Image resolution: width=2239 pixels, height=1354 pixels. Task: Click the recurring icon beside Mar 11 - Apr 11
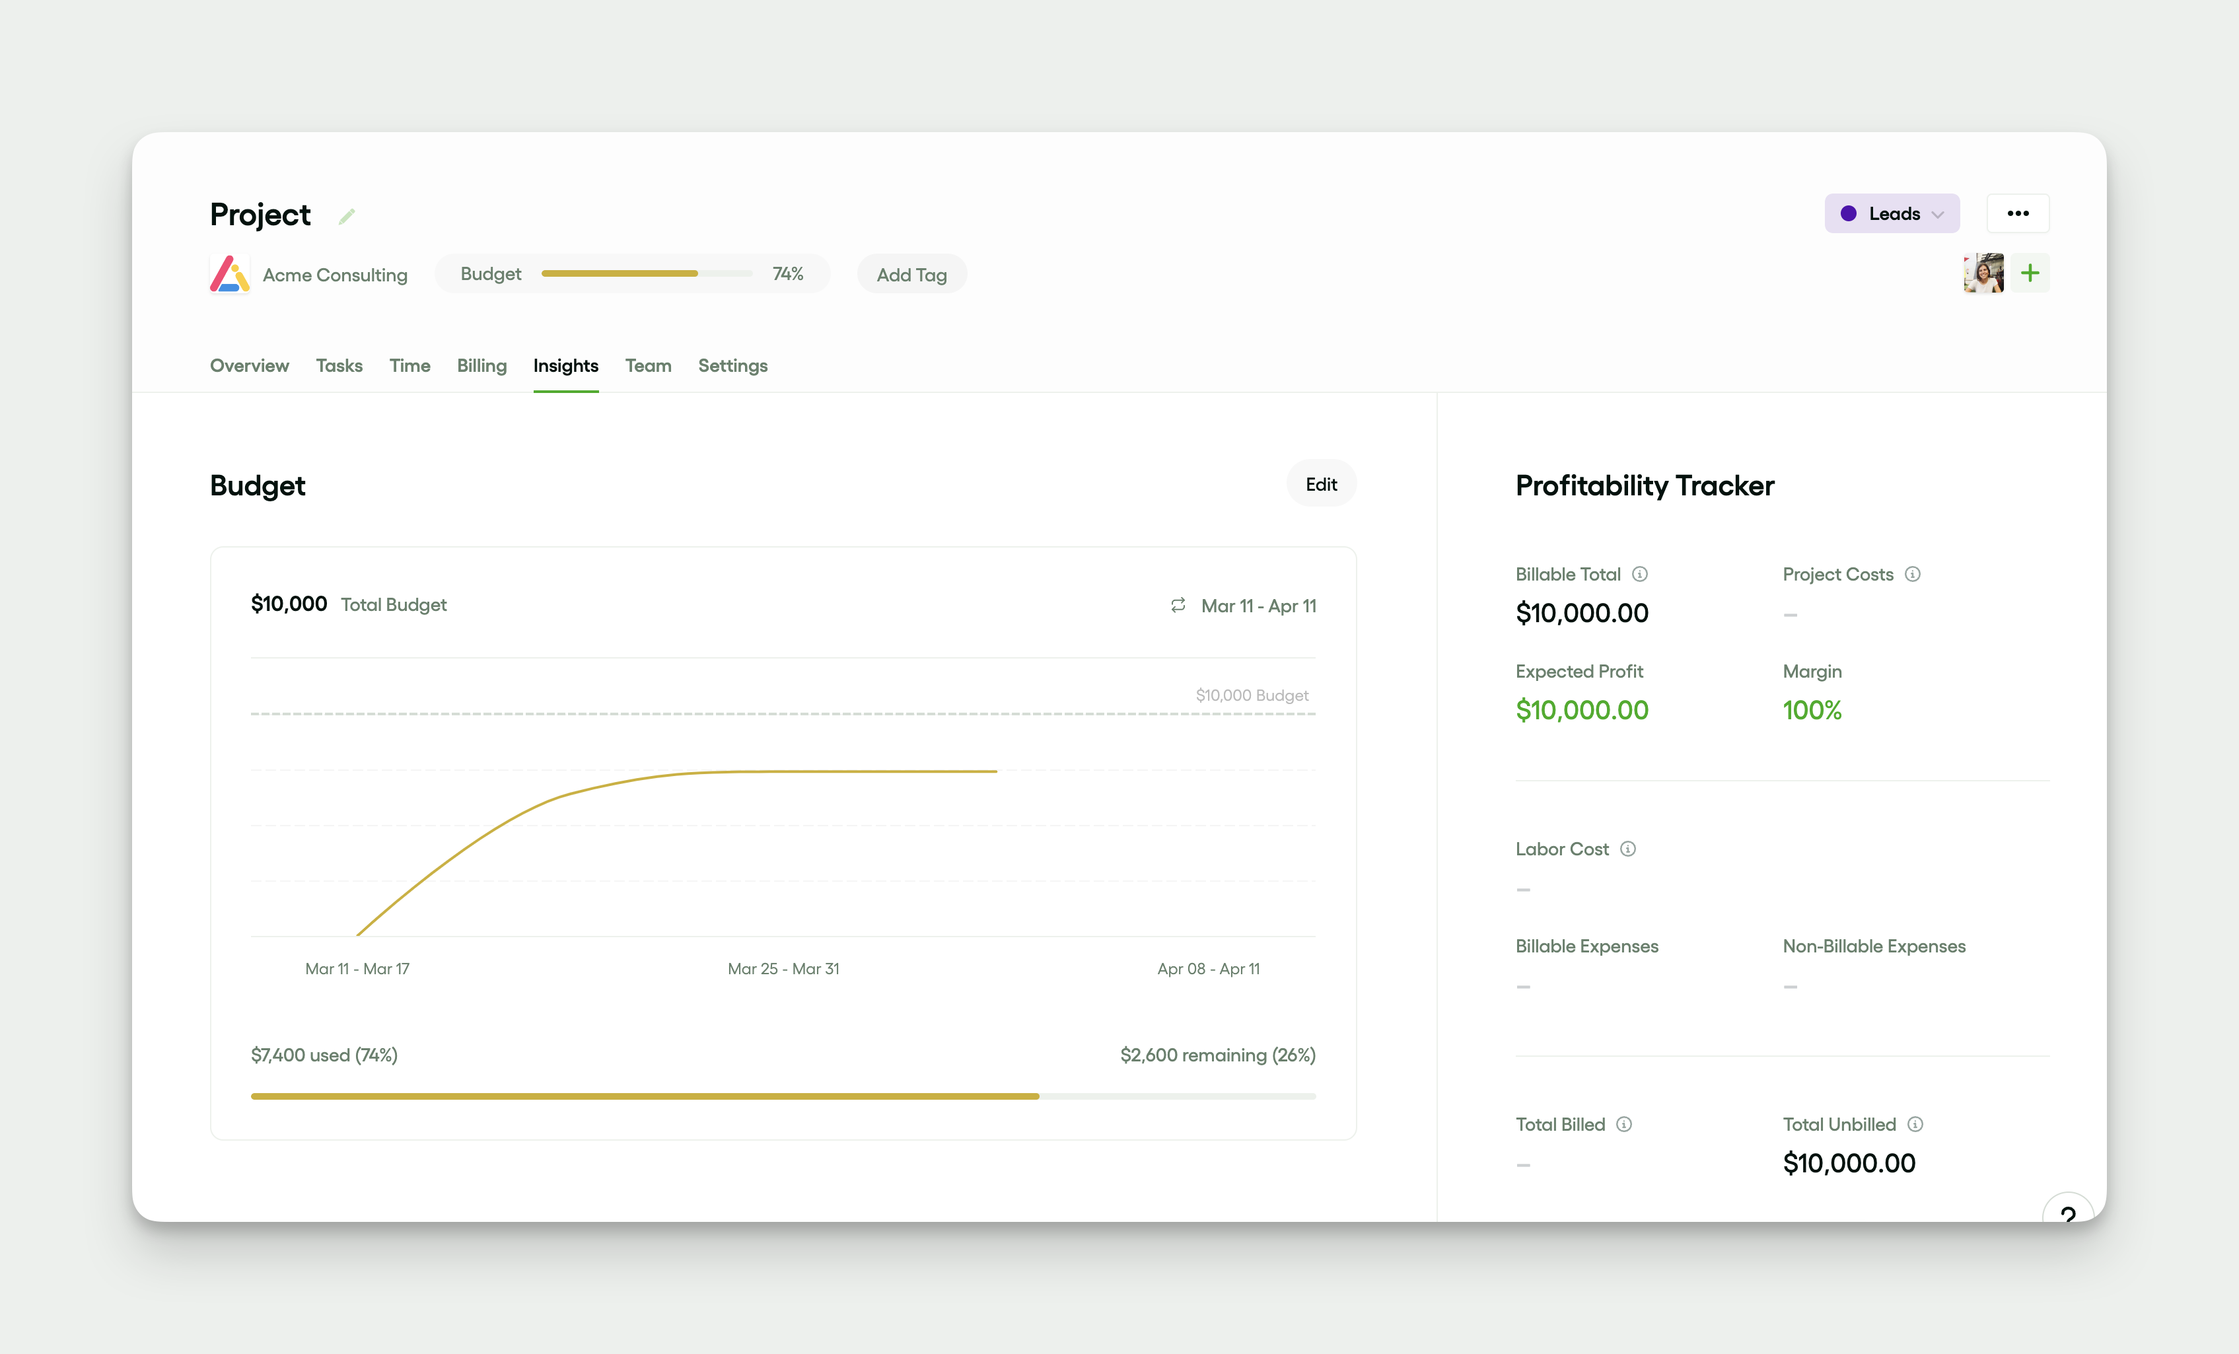click(x=1178, y=605)
